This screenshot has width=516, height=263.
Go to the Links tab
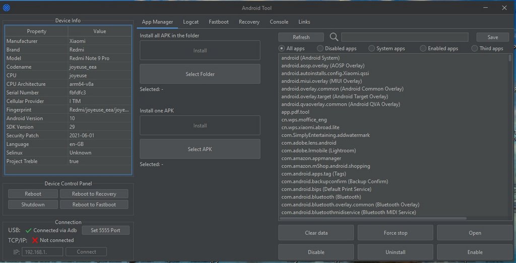tap(304, 22)
